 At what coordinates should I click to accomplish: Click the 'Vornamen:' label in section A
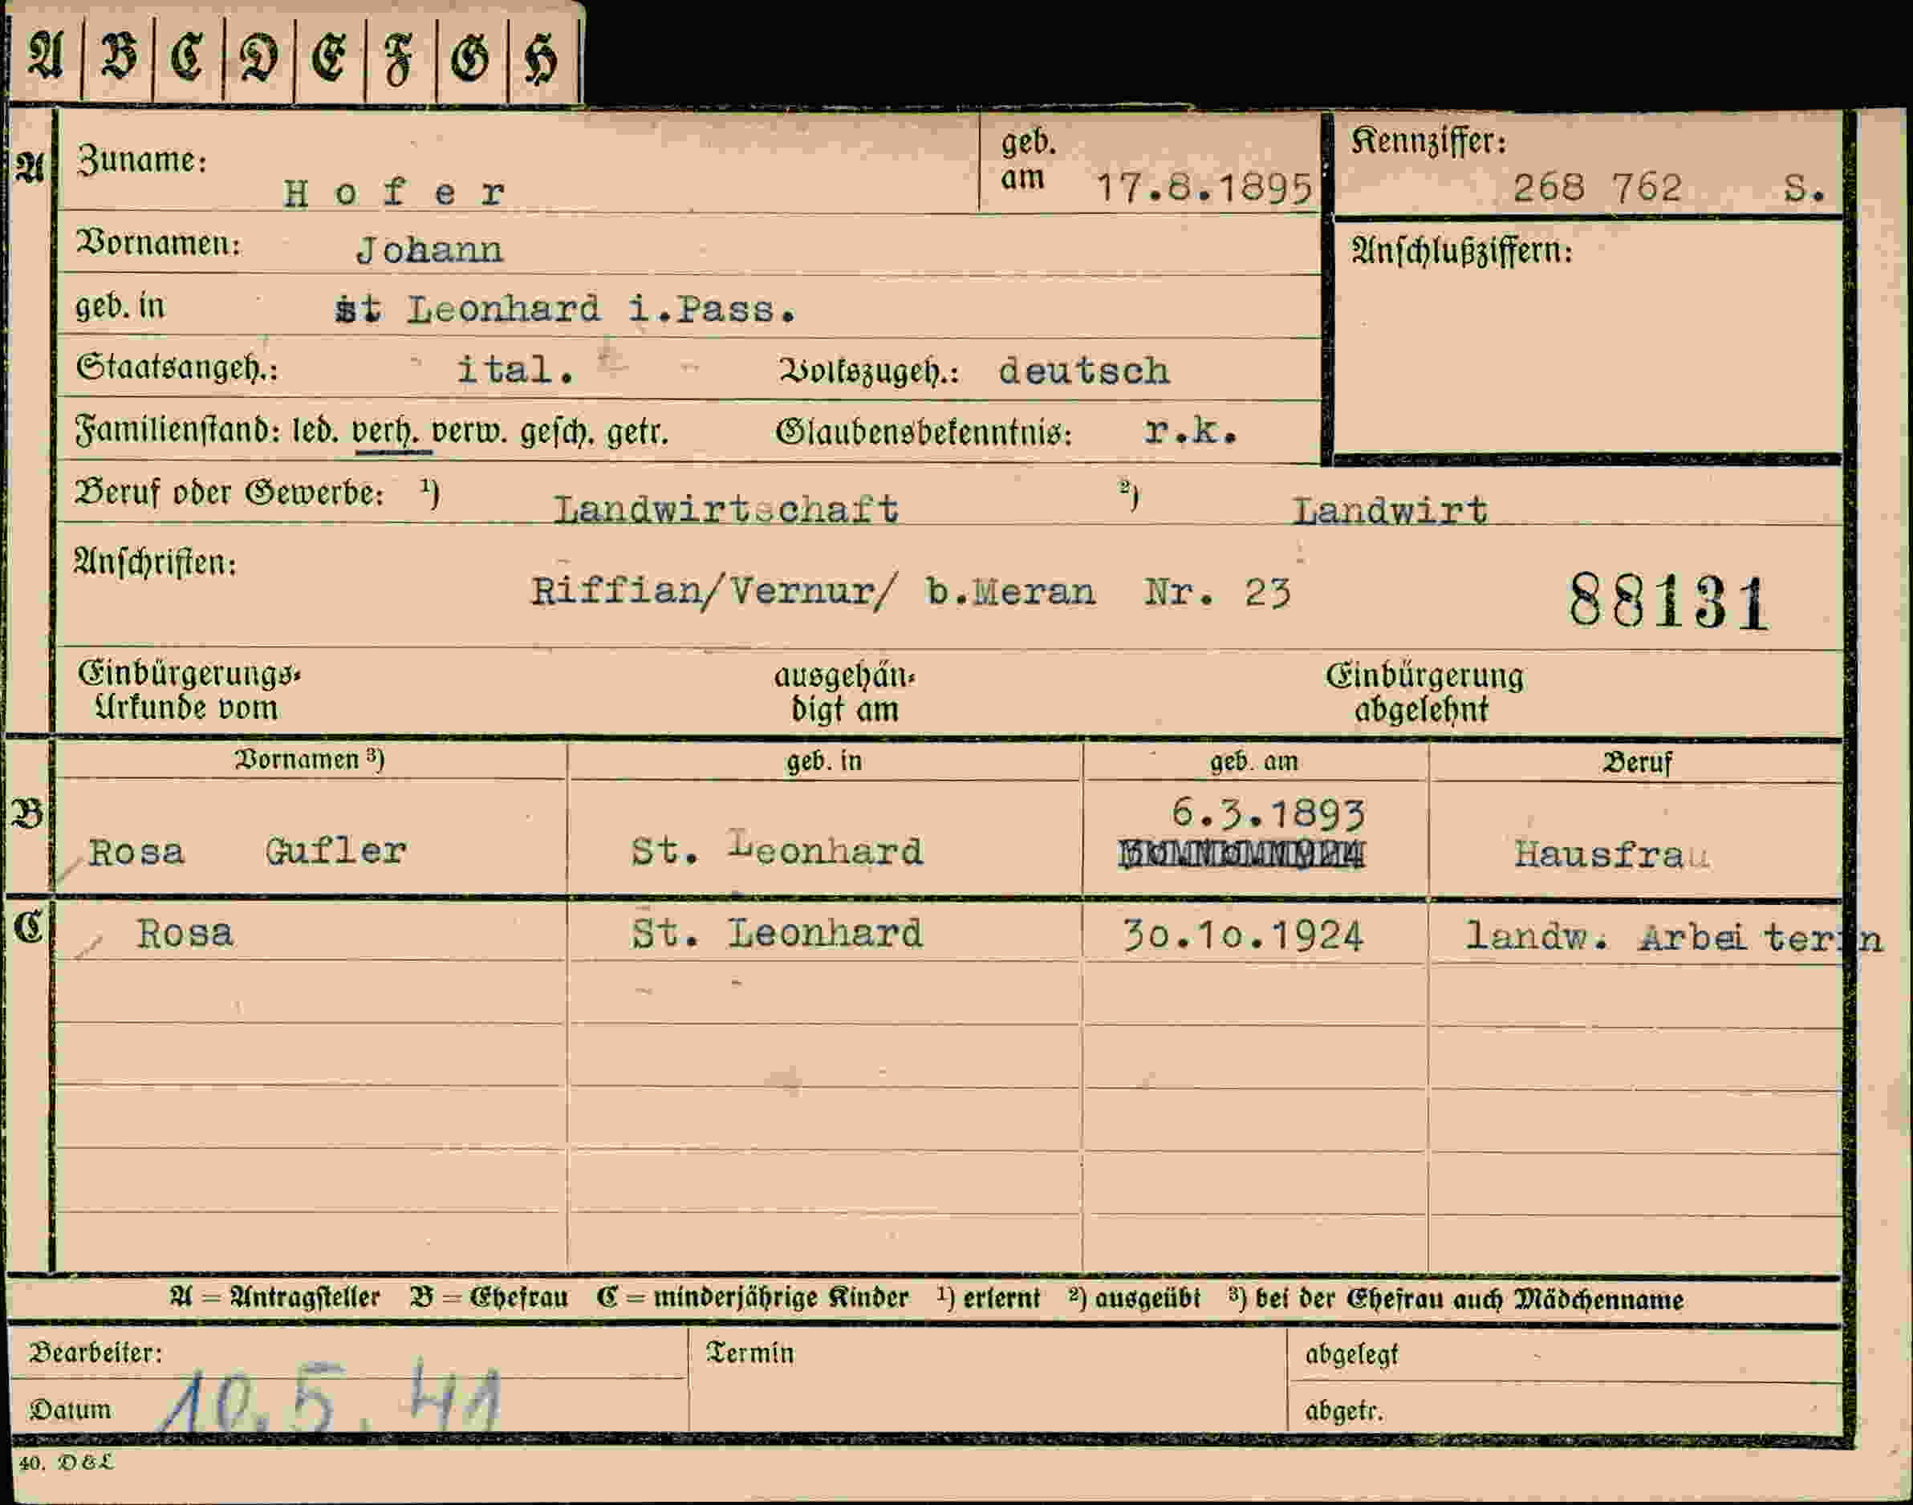tap(159, 243)
